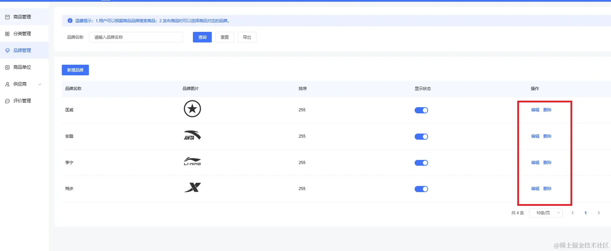The height and width of the screenshot is (251, 611).
Task: Toggle display status for 特步
Action: pos(421,189)
